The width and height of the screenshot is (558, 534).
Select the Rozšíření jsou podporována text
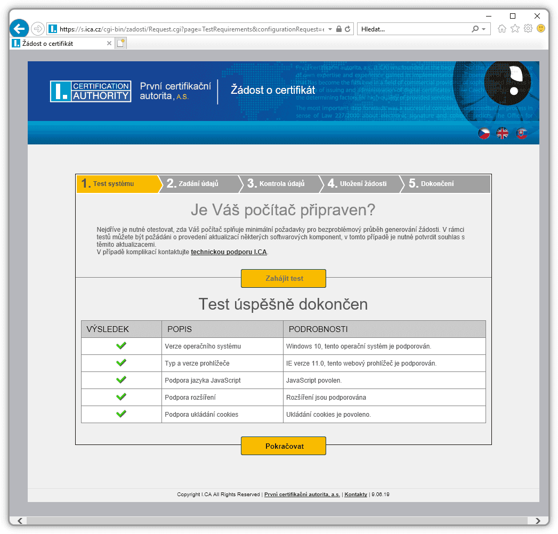(326, 398)
